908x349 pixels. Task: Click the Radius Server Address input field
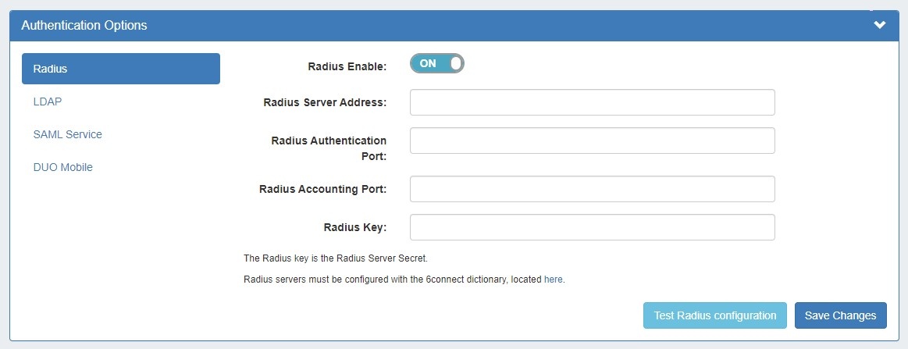tap(592, 102)
